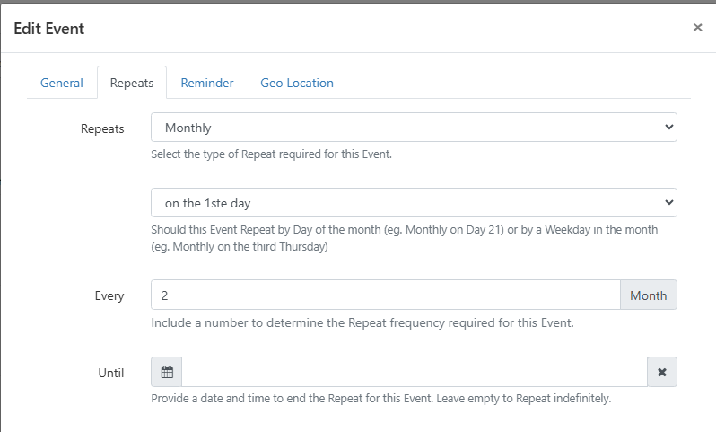Focus the Every frequency number field
Image resolution: width=716 pixels, height=432 pixels.
tap(385, 295)
